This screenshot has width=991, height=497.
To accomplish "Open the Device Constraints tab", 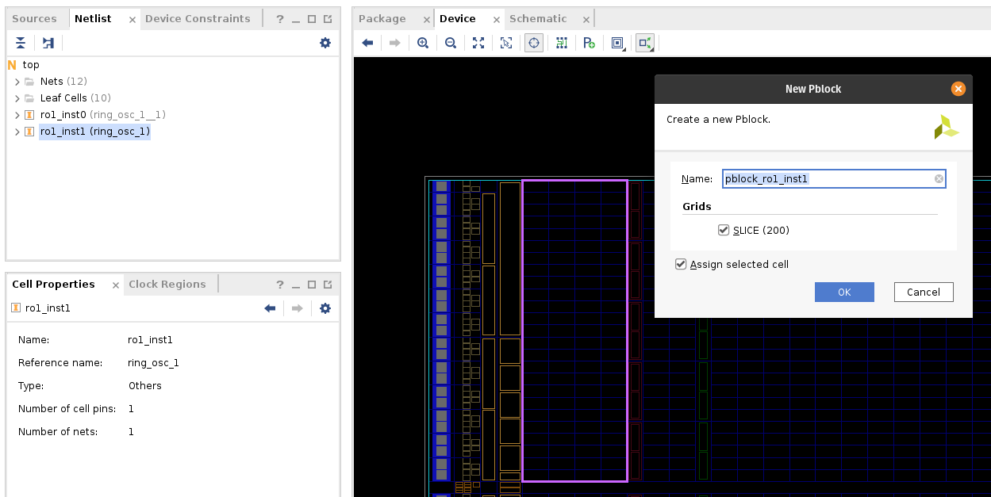I will click(x=198, y=18).
